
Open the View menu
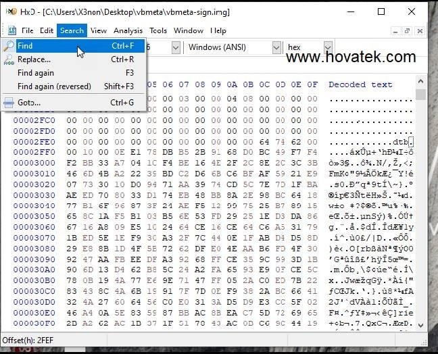click(98, 30)
